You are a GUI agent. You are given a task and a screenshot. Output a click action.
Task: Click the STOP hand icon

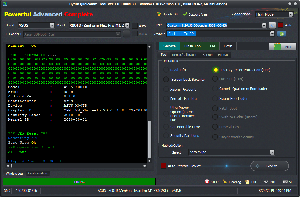[207, 182]
